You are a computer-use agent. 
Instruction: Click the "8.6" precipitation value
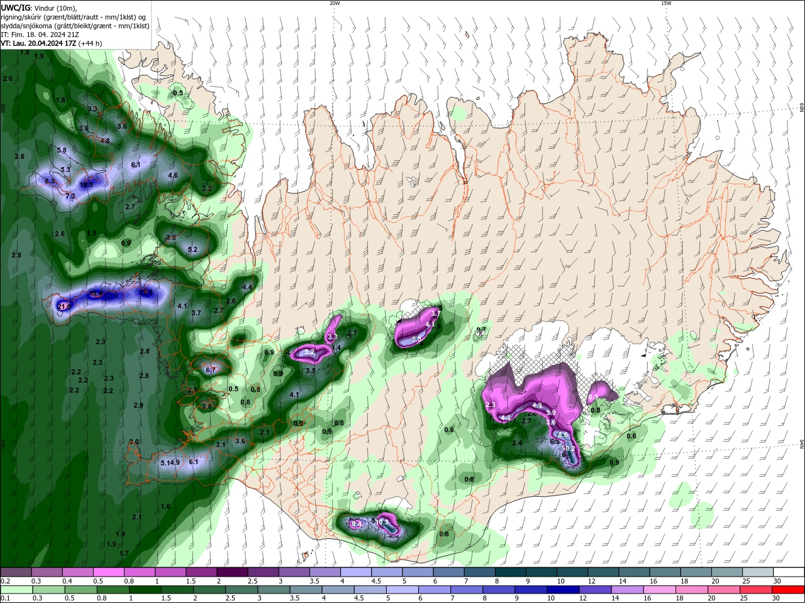point(563,435)
